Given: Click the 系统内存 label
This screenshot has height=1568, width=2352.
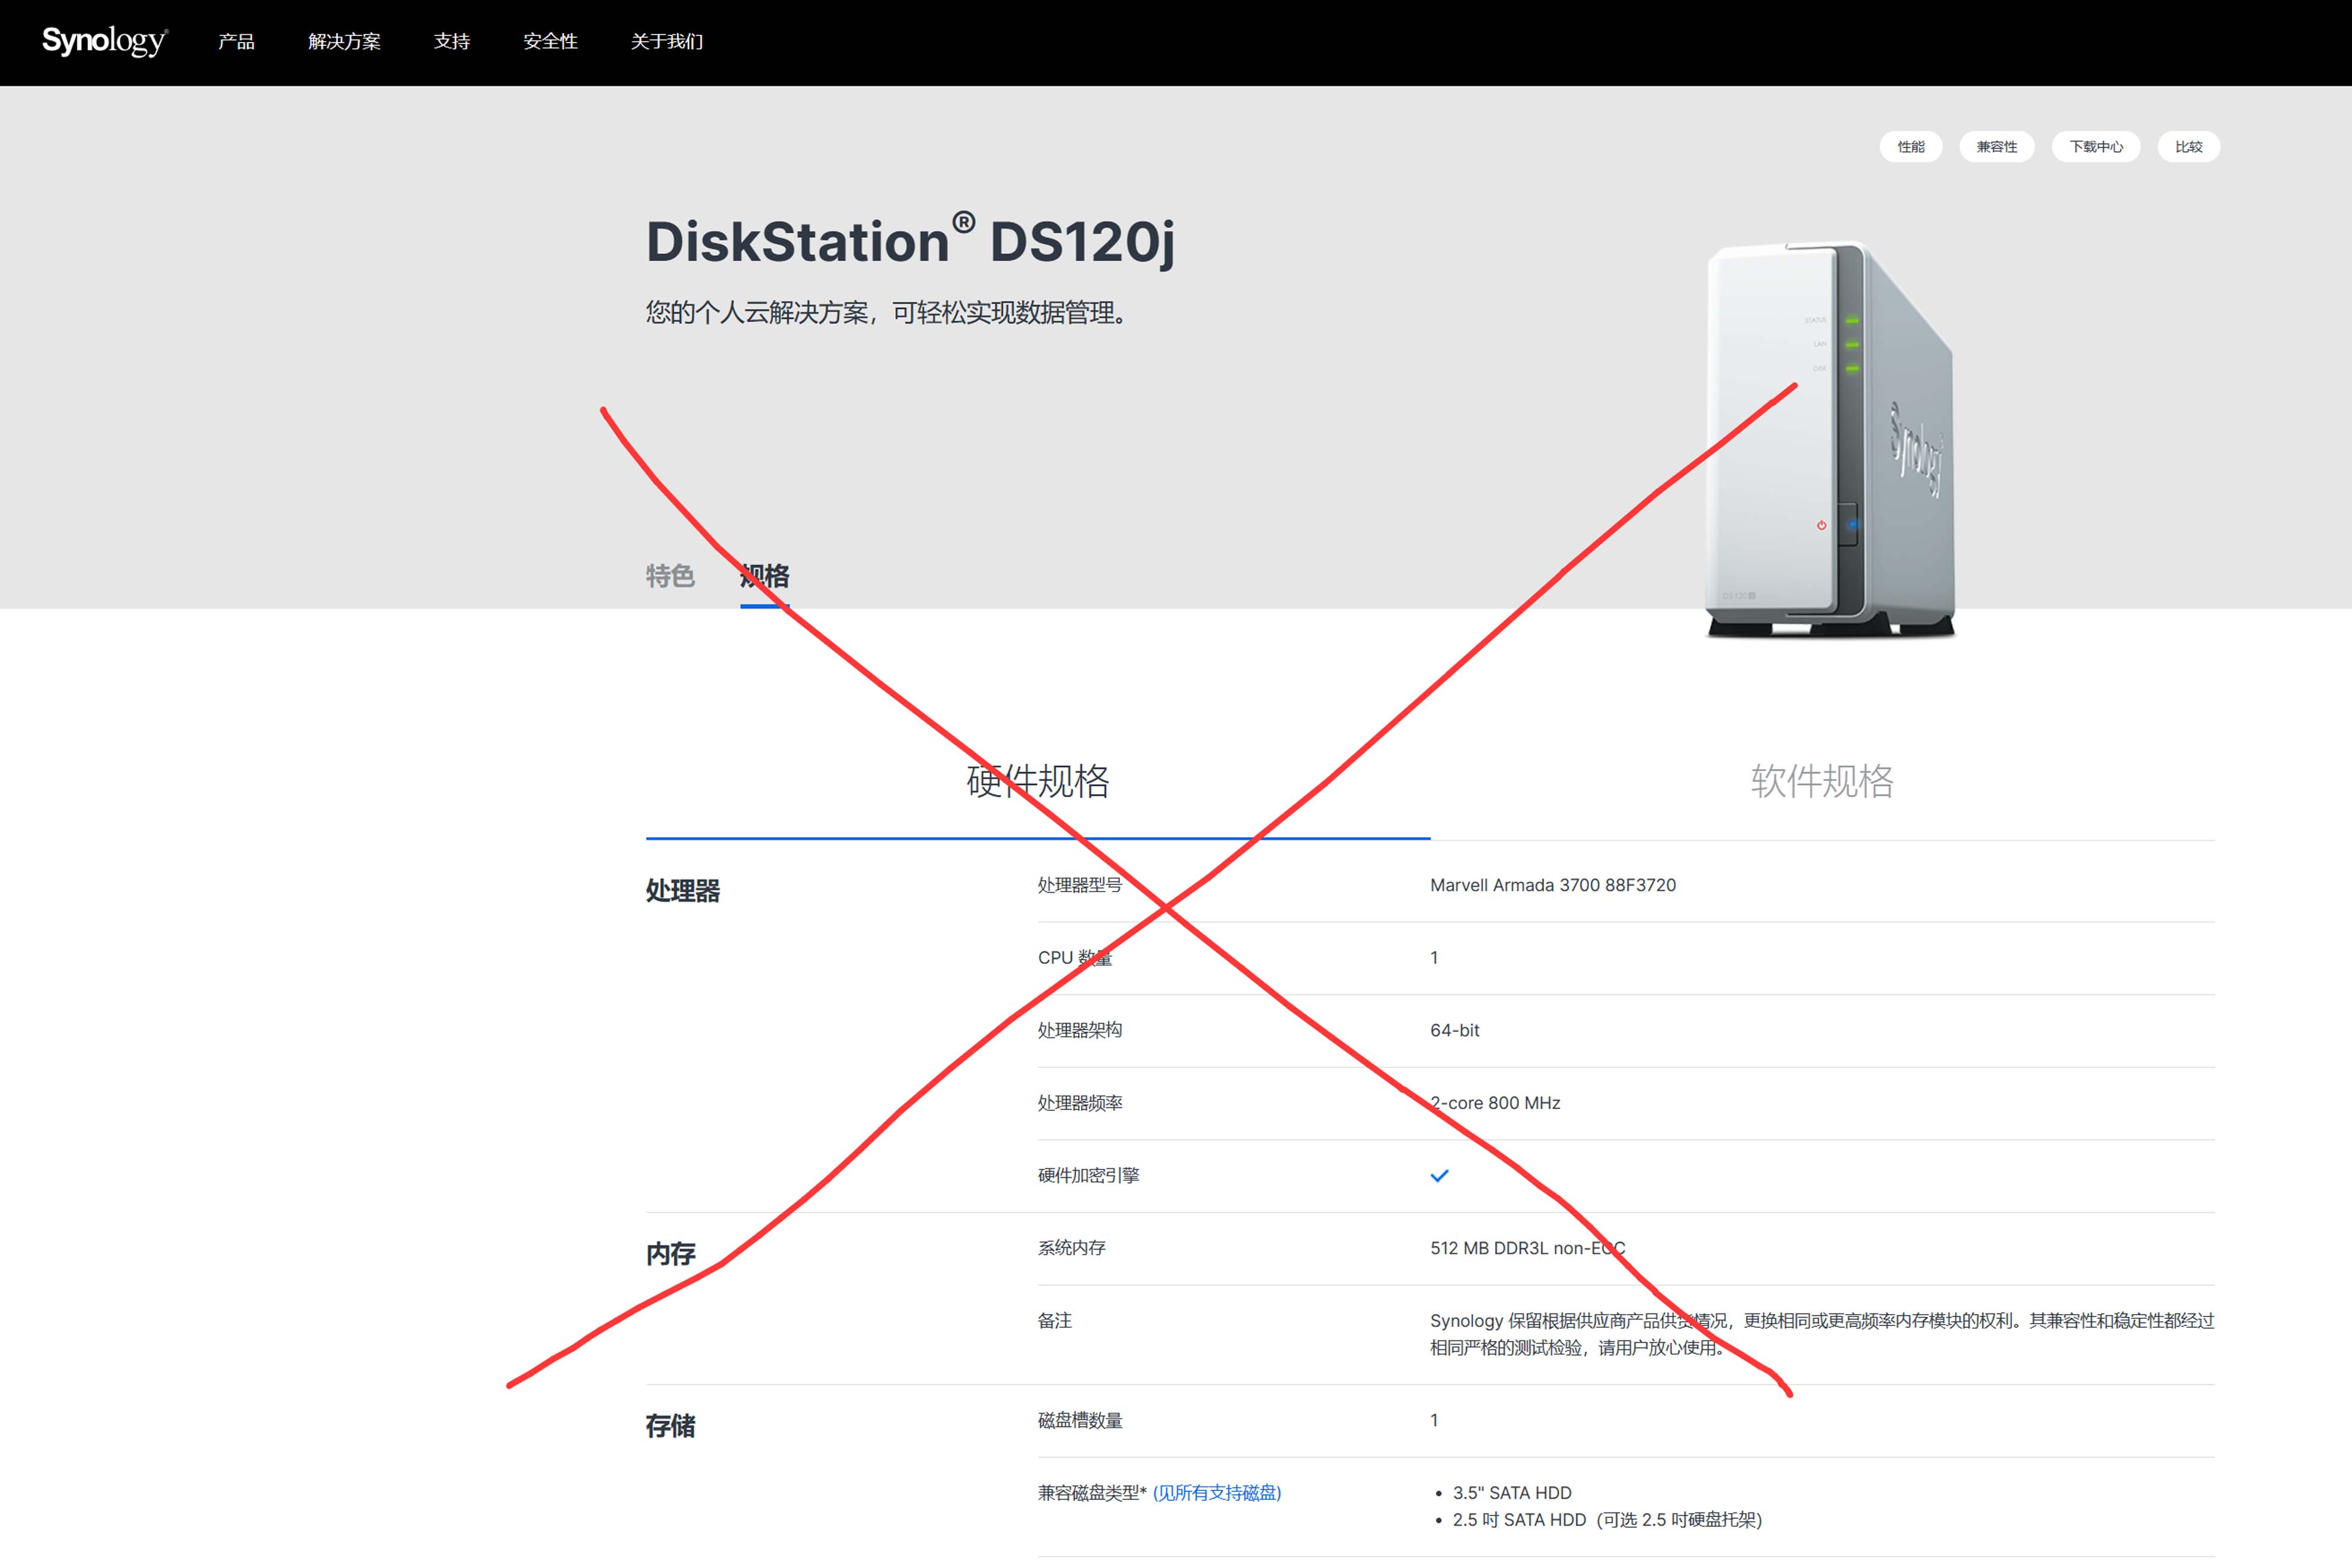Looking at the screenshot, I should point(1071,1248).
